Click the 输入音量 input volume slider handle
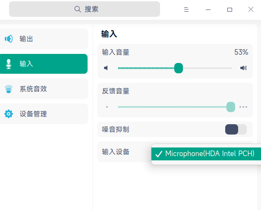261x210 pixels. [179, 68]
